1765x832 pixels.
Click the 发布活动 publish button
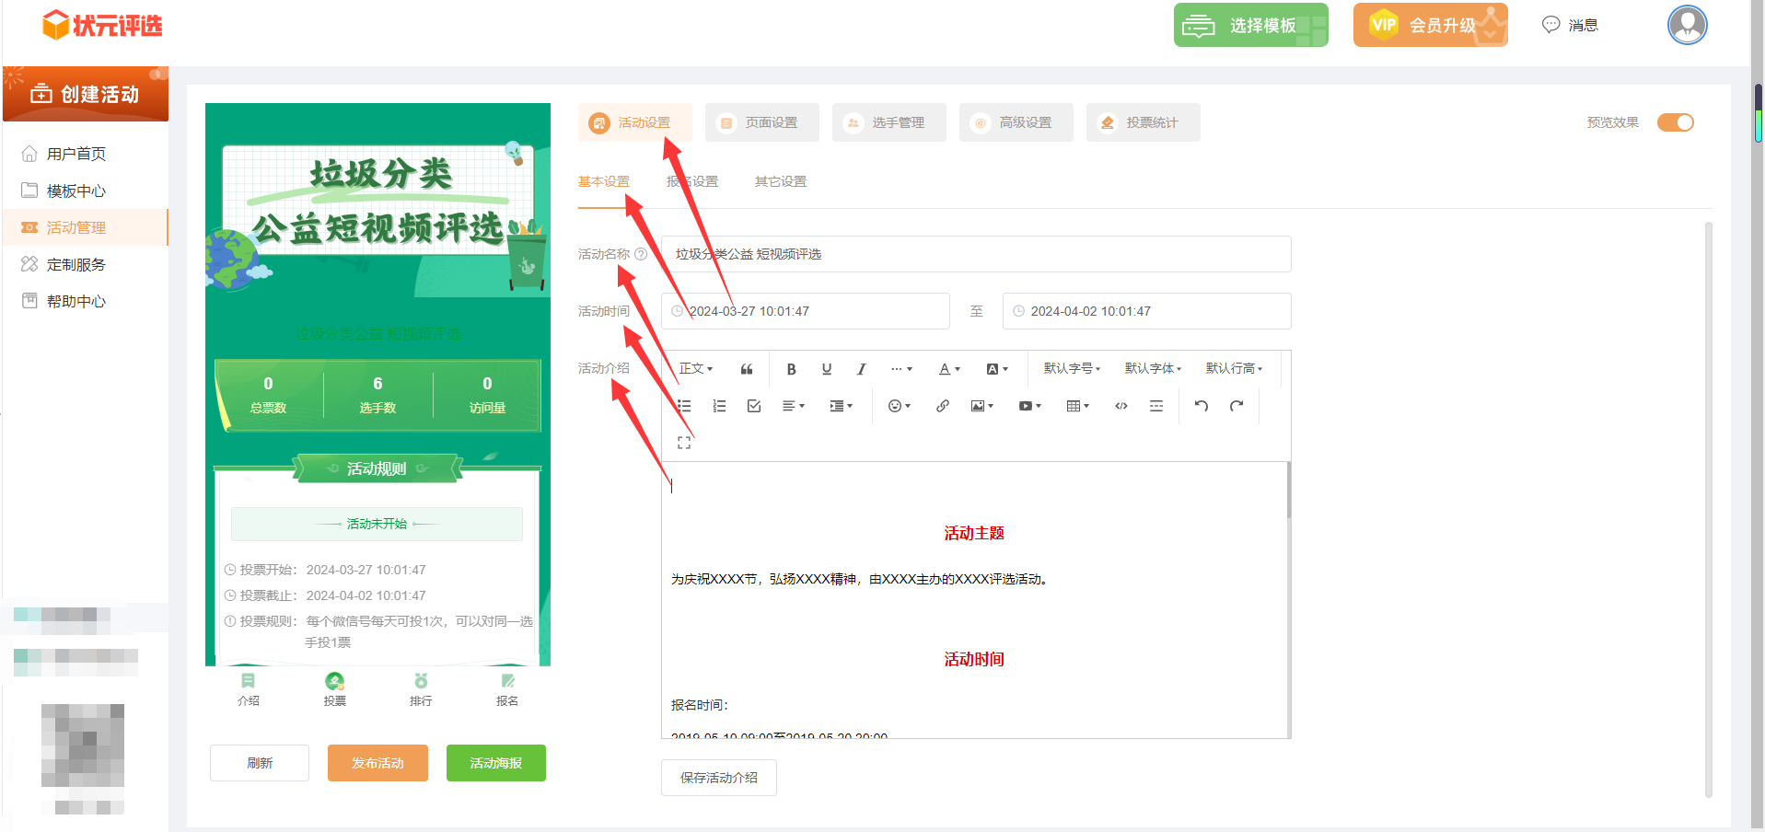click(377, 763)
